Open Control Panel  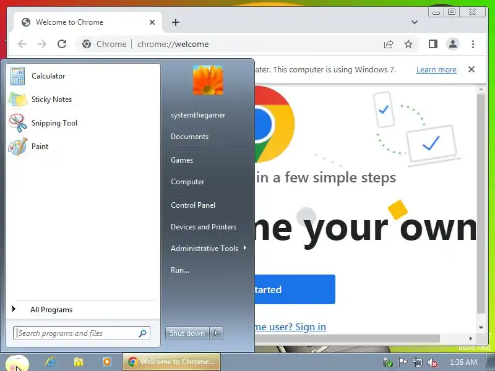click(193, 205)
